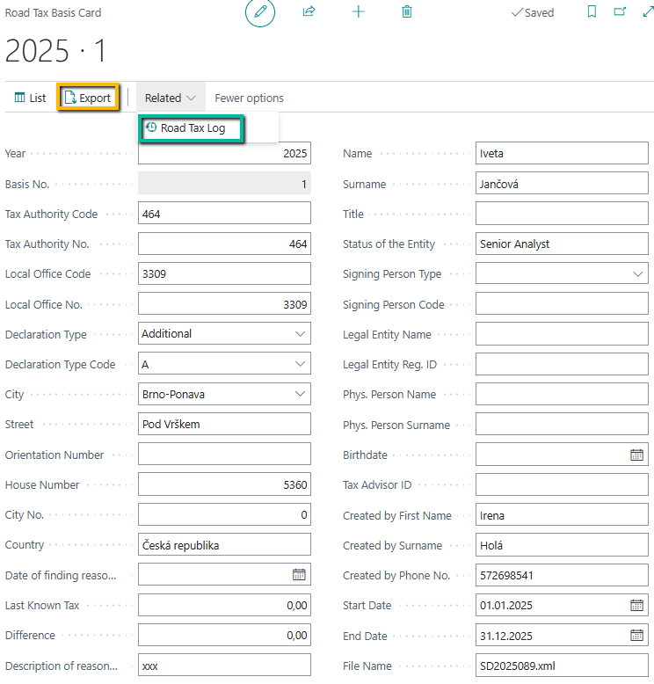This screenshot has width=654, height=684.
Task: Click the Tax Advisor ID field
Action: [x=562, y=485]
